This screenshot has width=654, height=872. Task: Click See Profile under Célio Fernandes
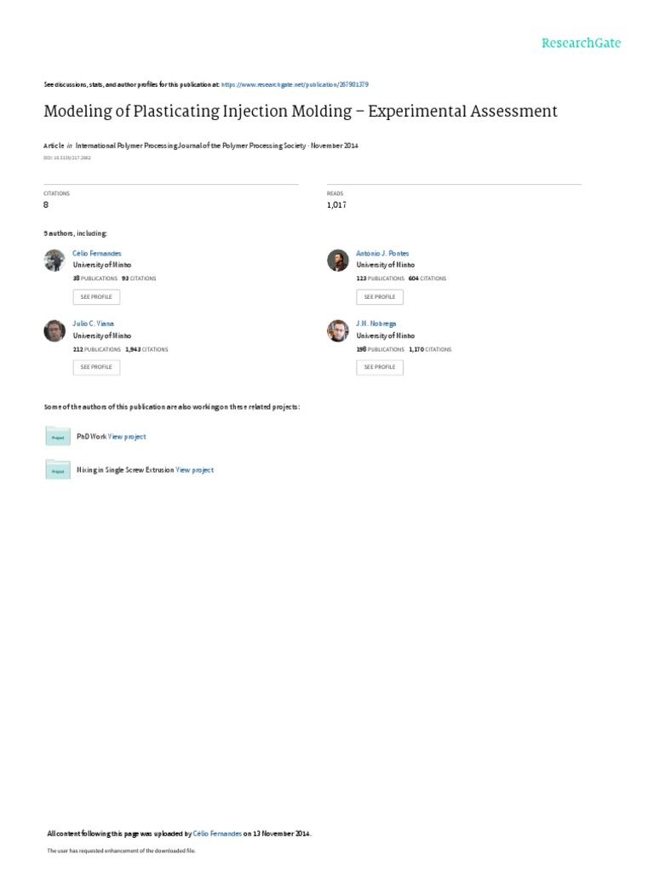click(x=96, y=297)
